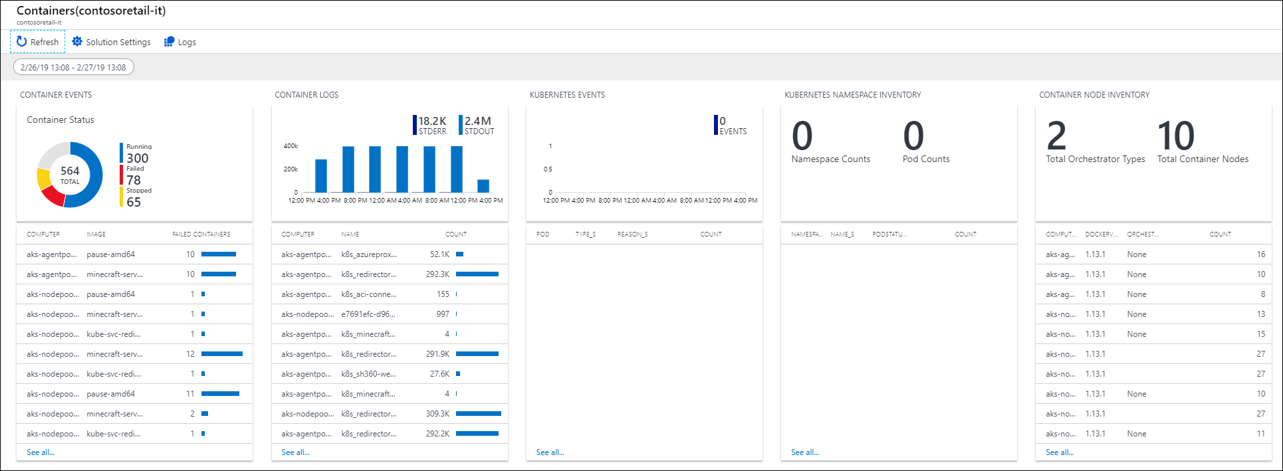The height and width of the screenshot is (471, 1283).
Task: Click the blue Running color bar in legend
Action: [x=122, y=153]
